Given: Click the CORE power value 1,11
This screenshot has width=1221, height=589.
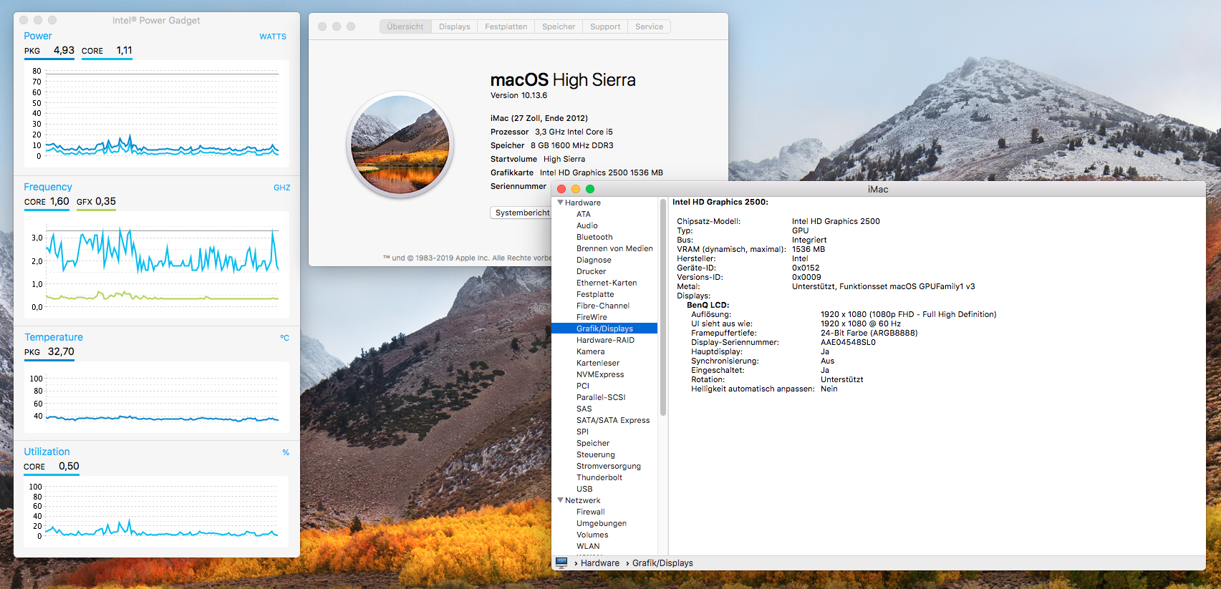Looking at the screenshot, I should coord(124,50).
